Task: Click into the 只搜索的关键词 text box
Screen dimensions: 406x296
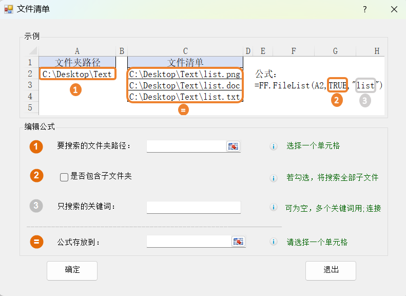Action: click(x=194, y=207)
